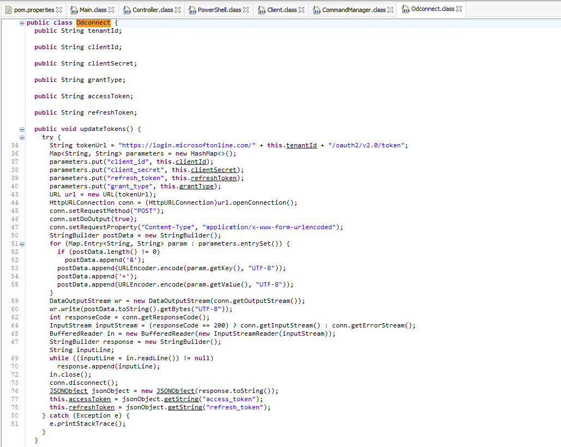
Task: Switch to the Client.class tab
Action: pyautogui.click(x=282, y=10)
